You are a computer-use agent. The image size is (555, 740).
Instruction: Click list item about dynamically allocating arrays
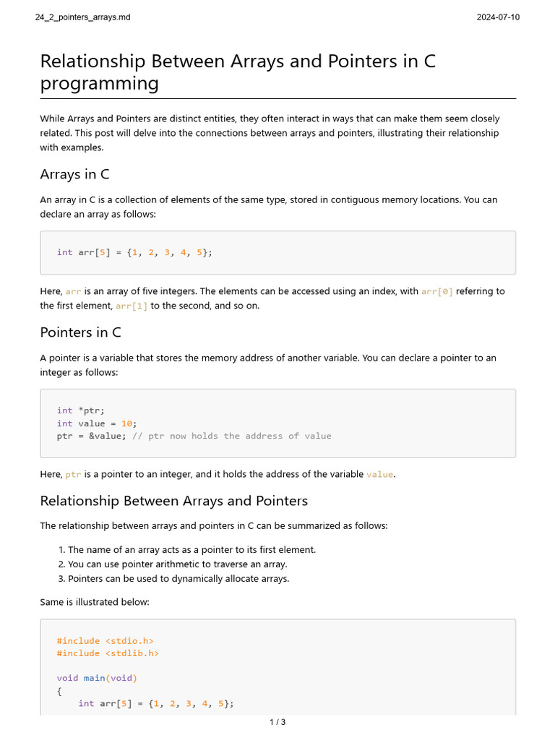(178, 579)
